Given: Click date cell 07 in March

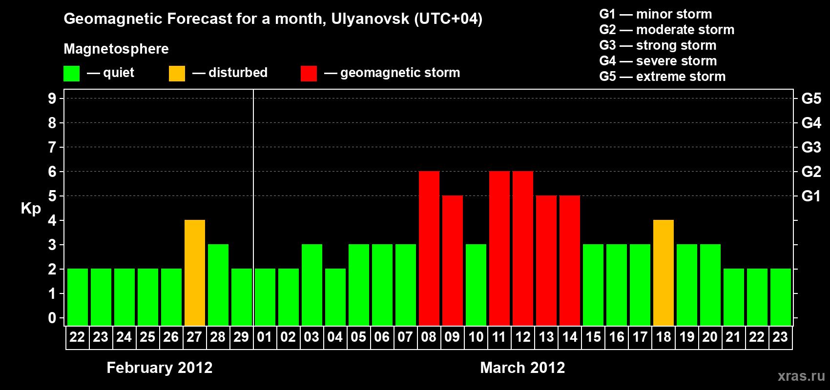Looking at the screenshot, I should 405,337.
